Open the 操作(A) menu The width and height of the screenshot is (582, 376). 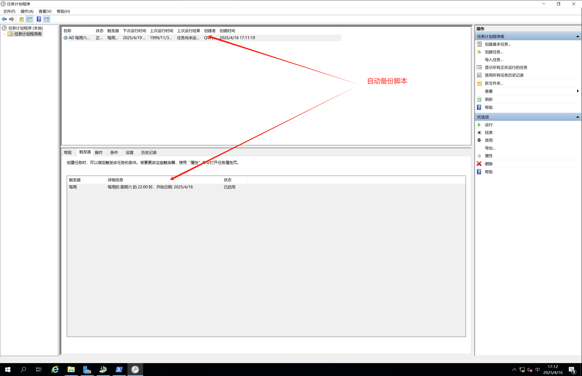click(27, 11)
